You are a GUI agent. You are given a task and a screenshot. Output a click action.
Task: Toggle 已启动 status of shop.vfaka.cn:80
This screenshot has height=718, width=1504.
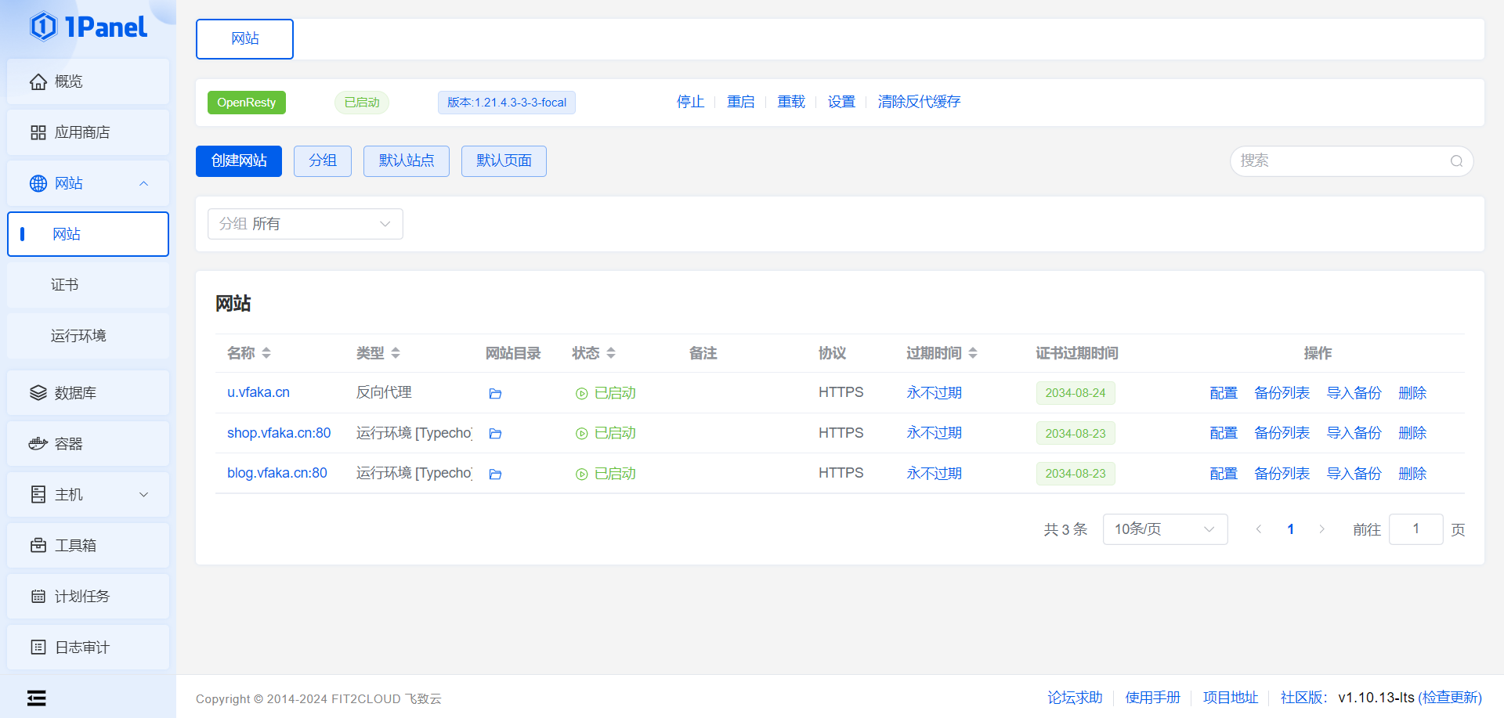point(606,433)
